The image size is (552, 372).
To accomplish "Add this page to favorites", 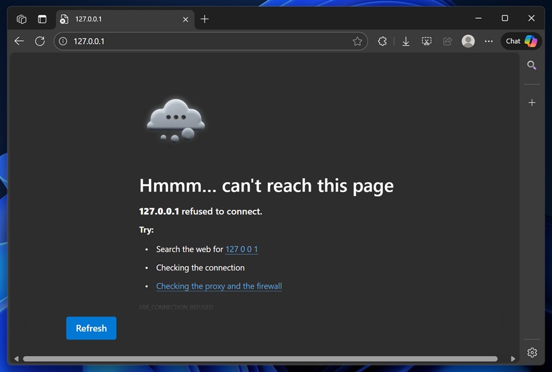I will [357, 41].
